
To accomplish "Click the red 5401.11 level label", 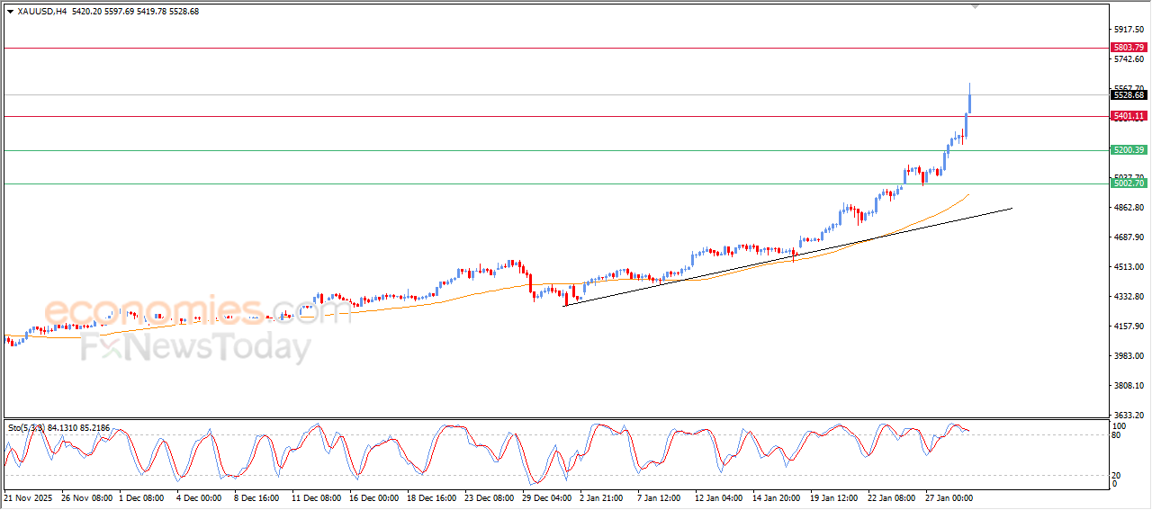I will [1128, 116].
